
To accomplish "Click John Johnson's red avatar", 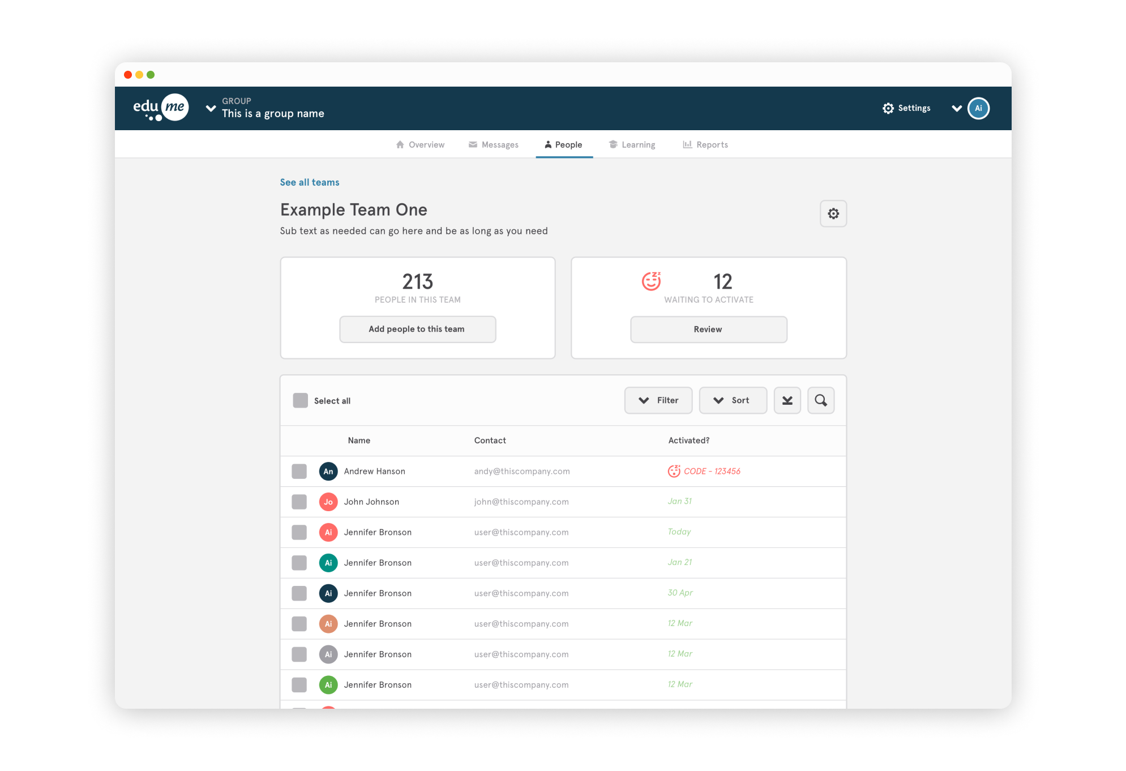I will point(328,502).
